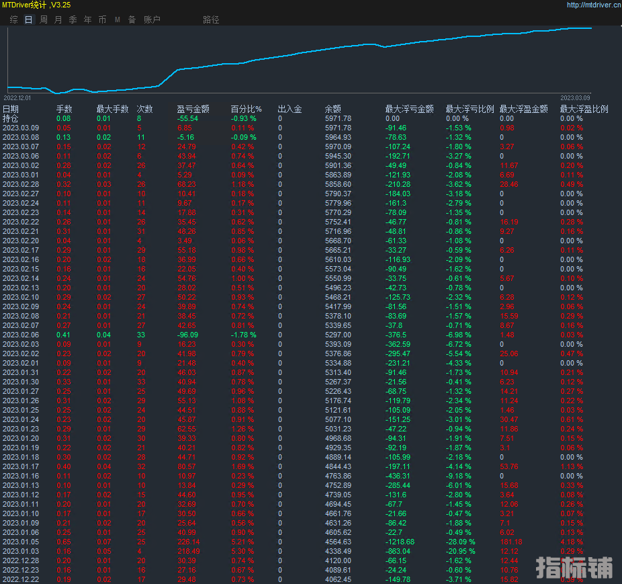Click the 2023.02.28 date cell
622x584 pixels.
(21, 184)
